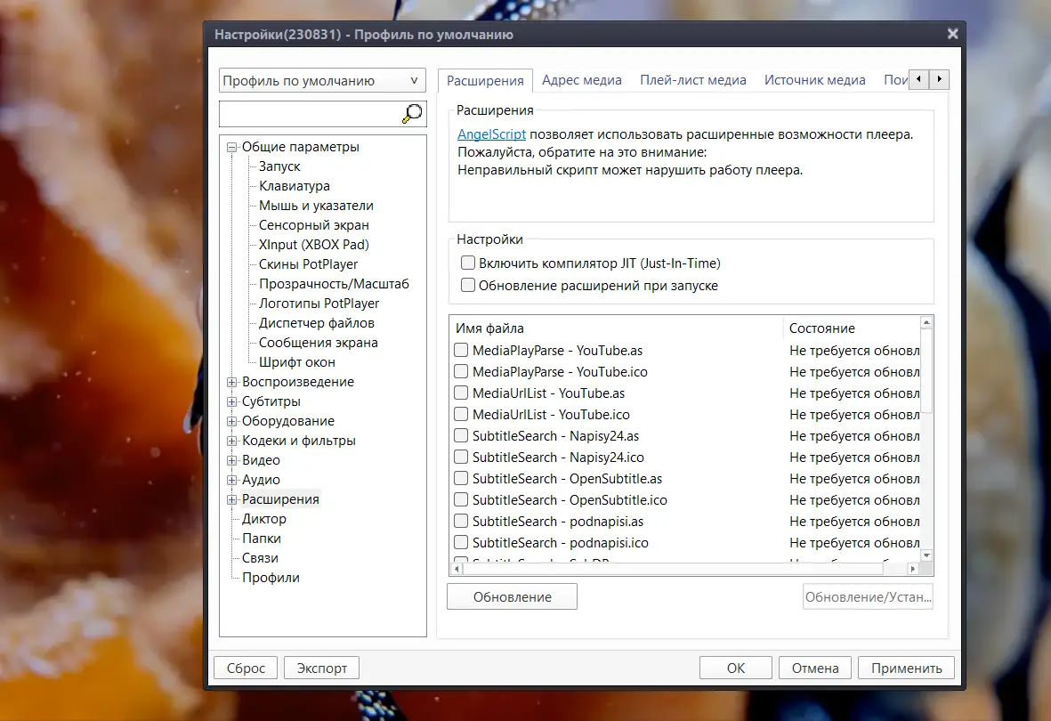
Task: Check MediaPlayParse - YouTube.ico
Action: pyautogui.click(x=461, y=371)
